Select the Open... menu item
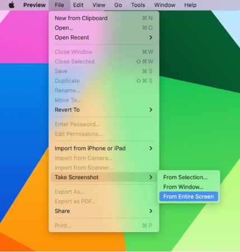The image size is (240, 252). [104, 28]
